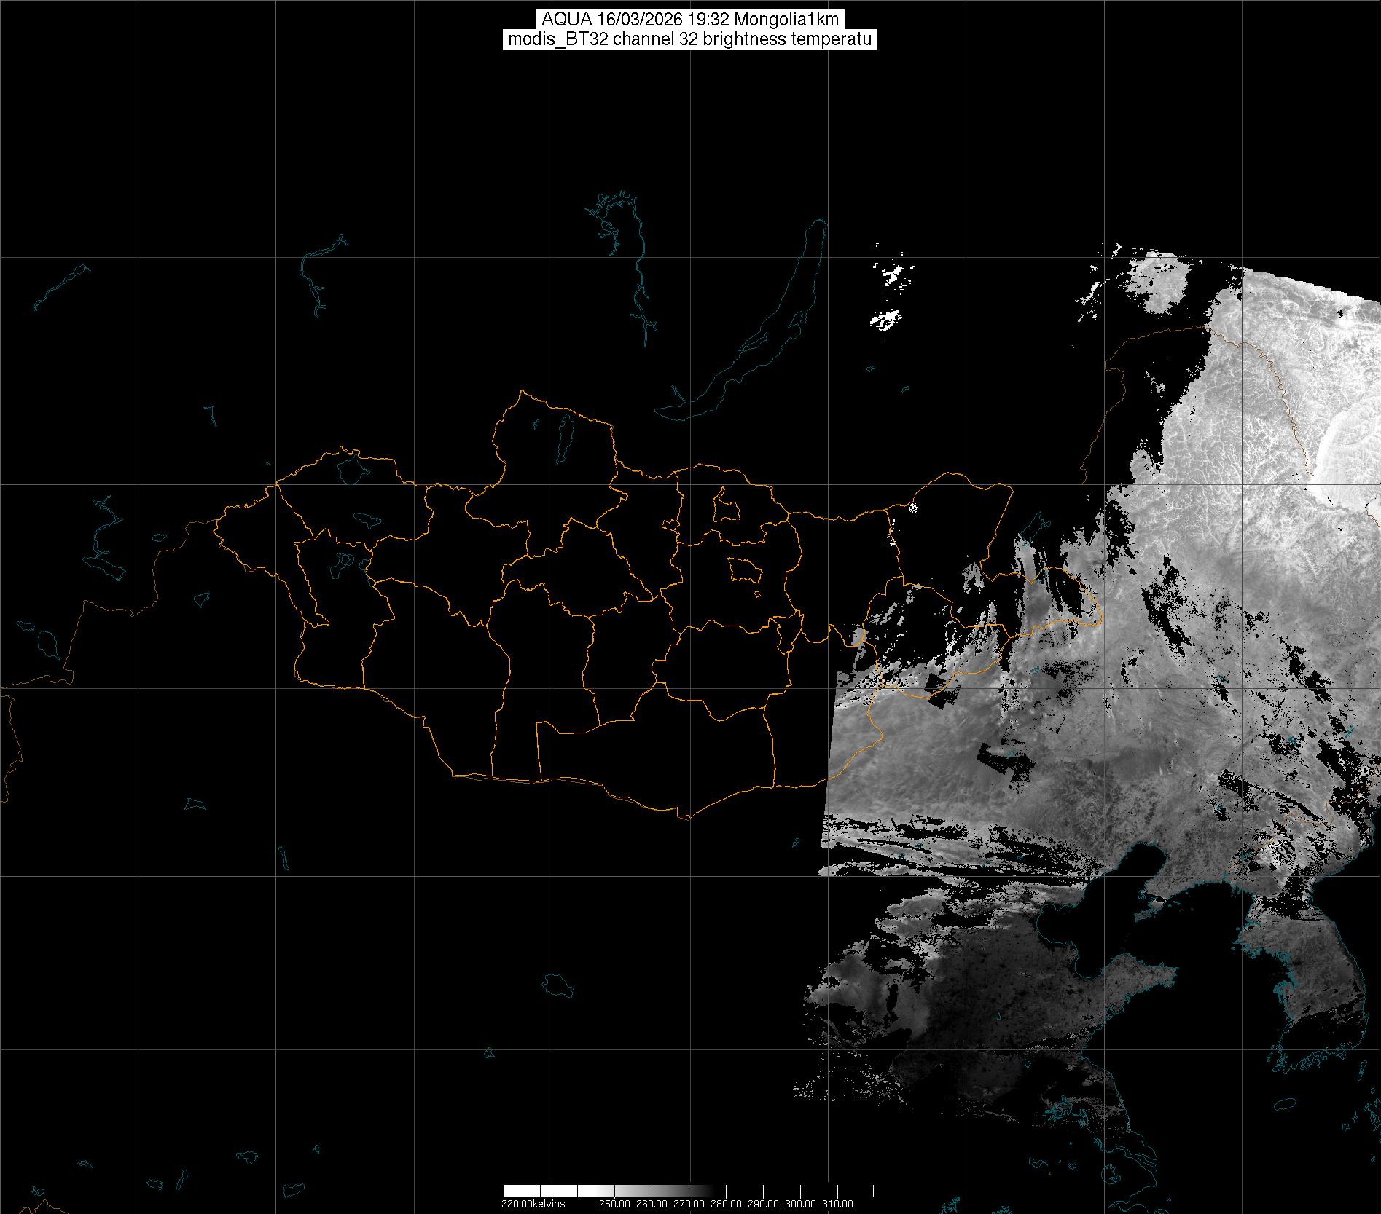Click the modis_BT32 channel 32 caption text
The image size is (1381, 1214).
click(x=689, y=39)
